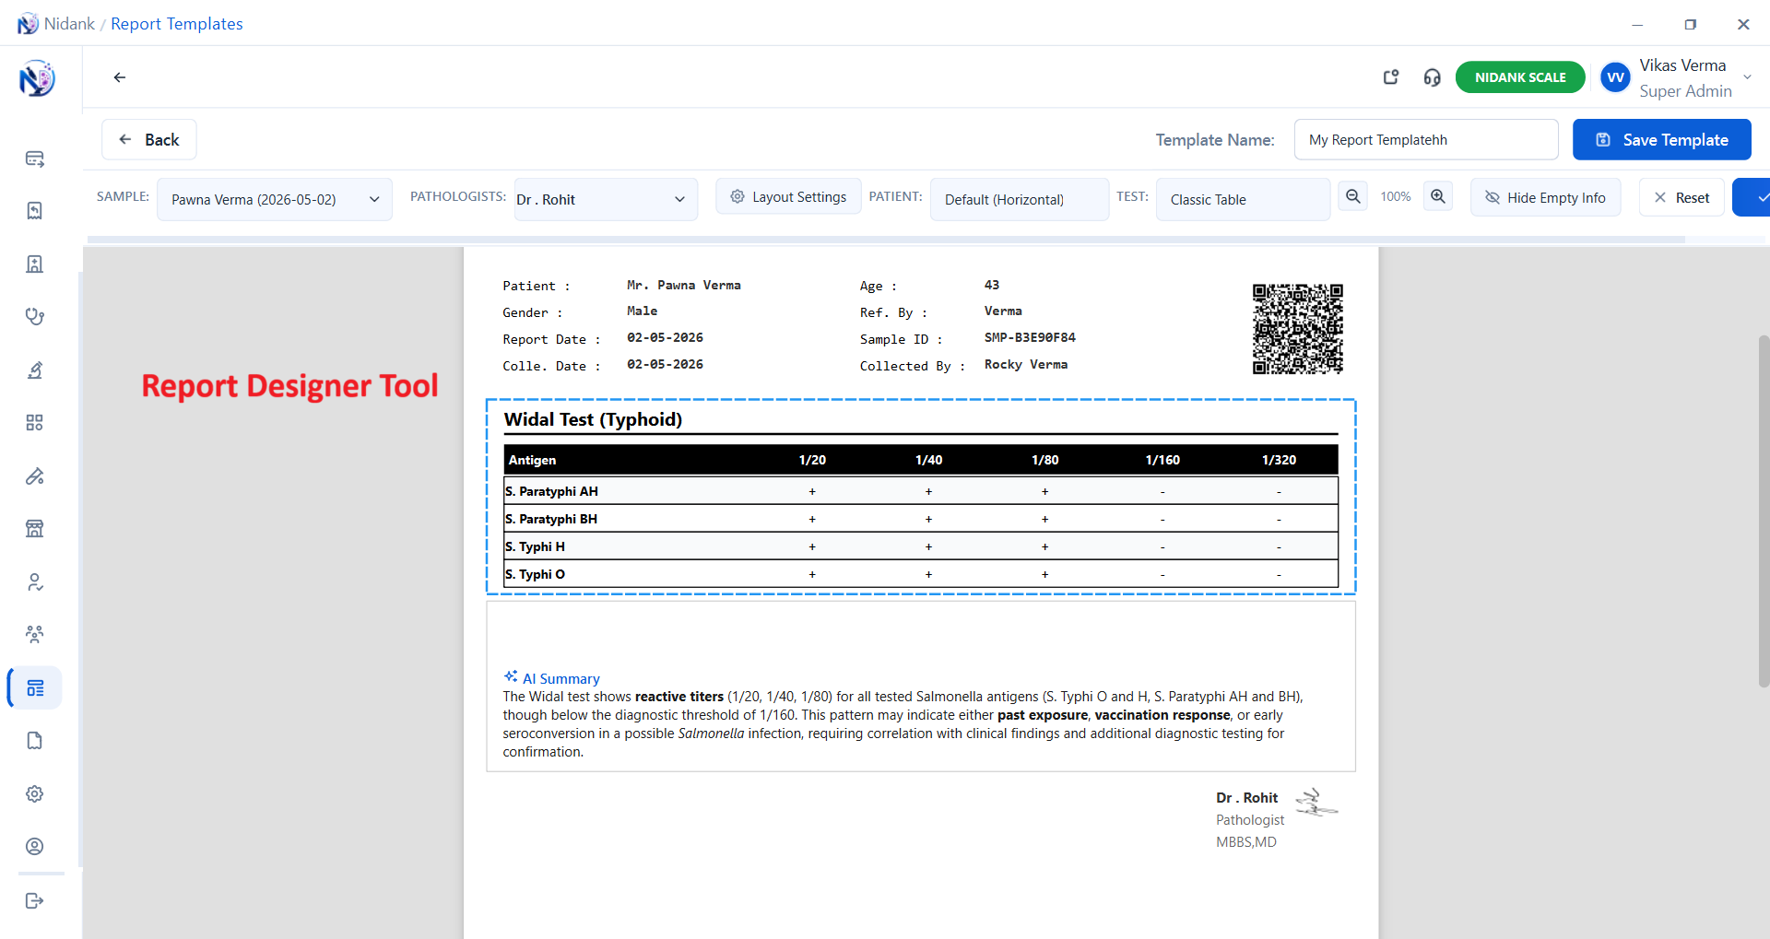
Task: Click the Reset button
Action: 1681,198
